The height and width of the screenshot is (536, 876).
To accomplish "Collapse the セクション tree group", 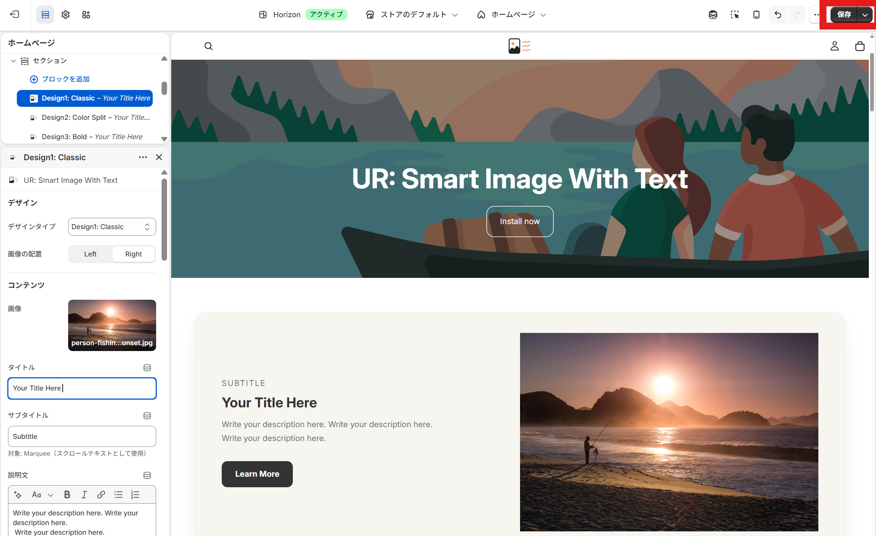I will pos(13,61).
